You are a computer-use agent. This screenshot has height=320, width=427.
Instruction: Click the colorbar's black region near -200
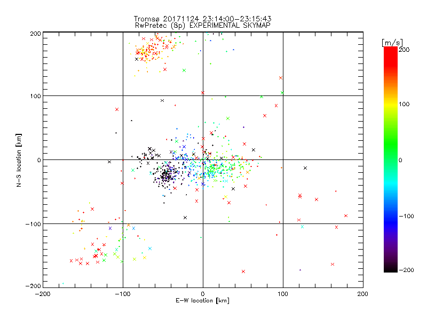point(391,268)
